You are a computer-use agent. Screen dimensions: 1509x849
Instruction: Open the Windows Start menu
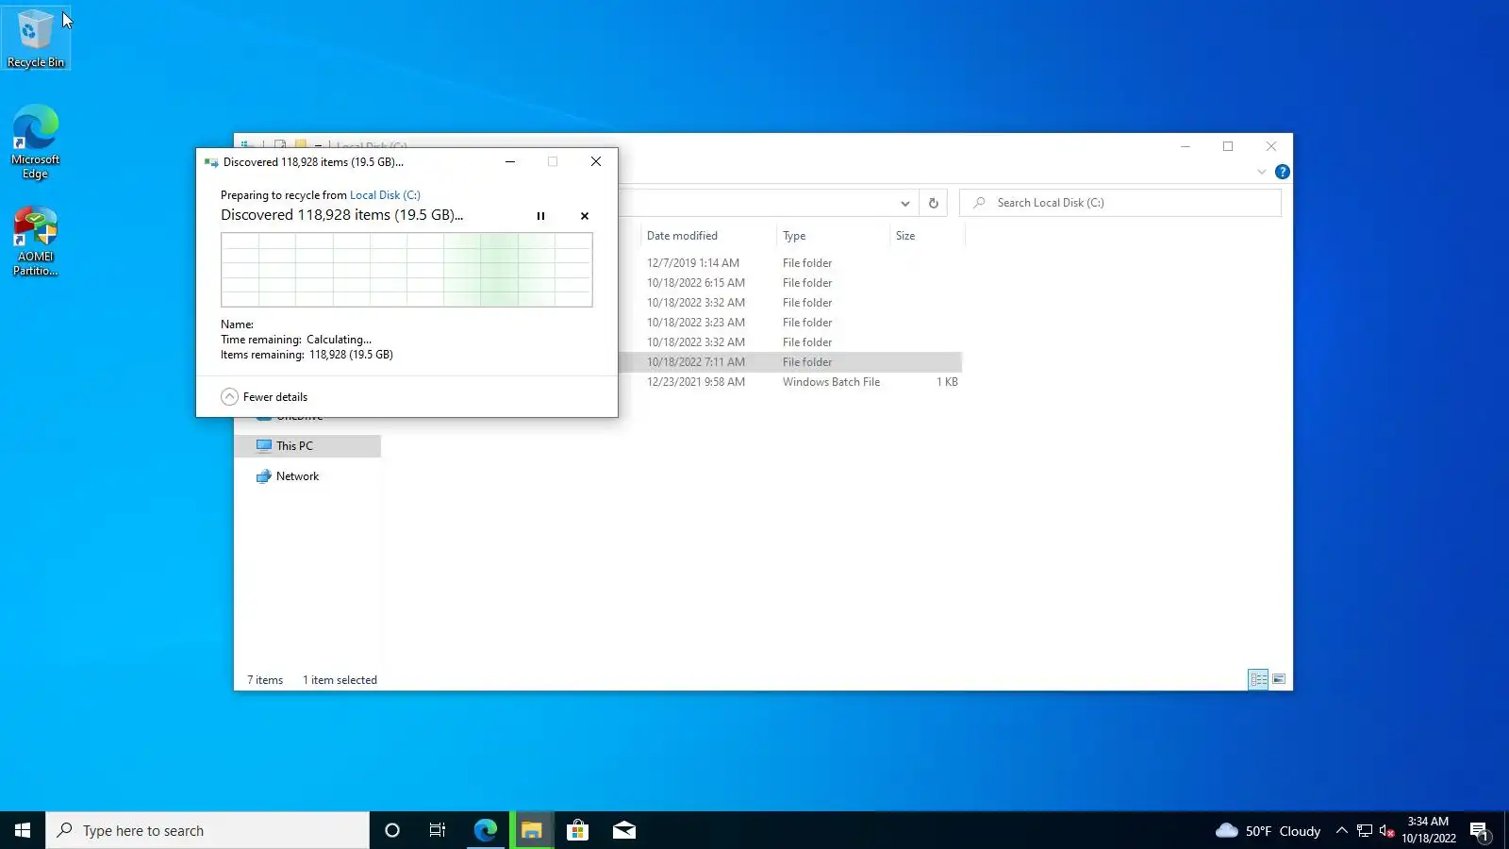click(23, 830)
